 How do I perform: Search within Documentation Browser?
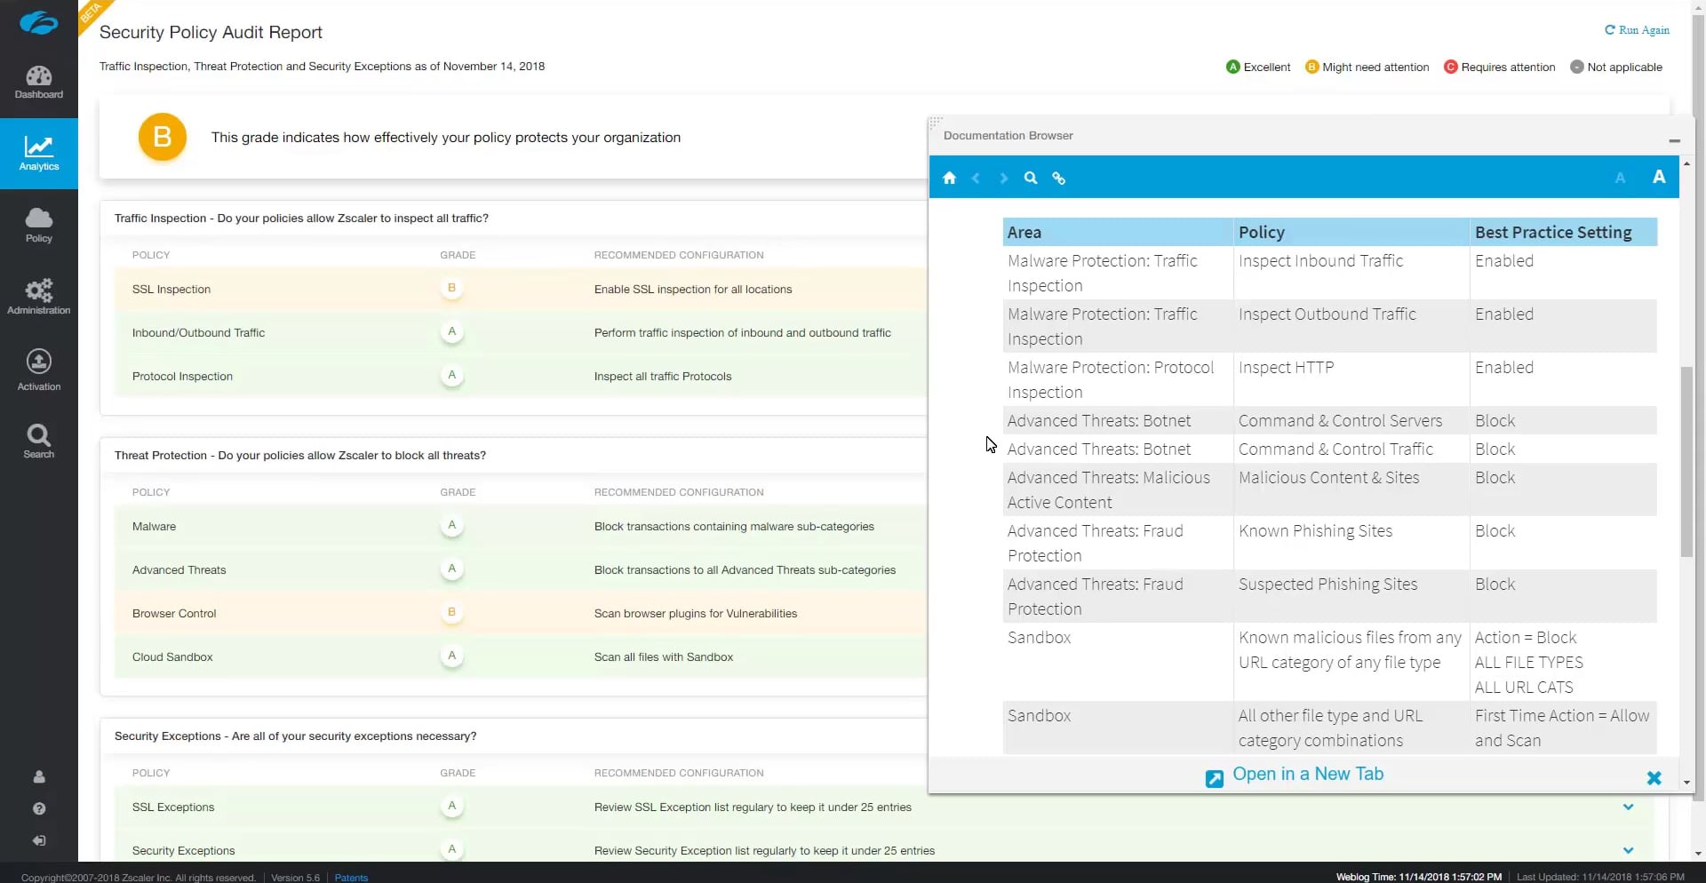[1031, 178]
